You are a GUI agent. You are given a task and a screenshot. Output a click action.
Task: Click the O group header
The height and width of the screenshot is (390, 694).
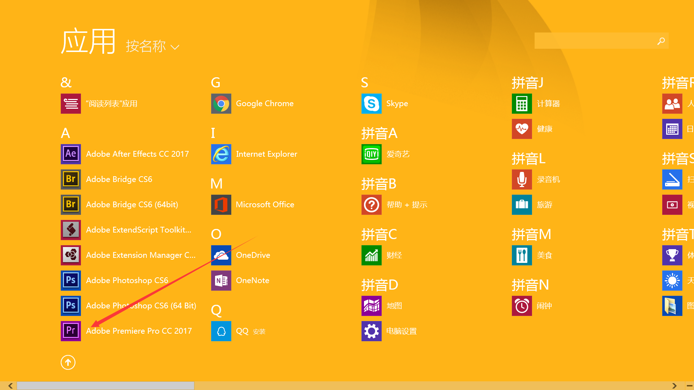pos(216,234)
